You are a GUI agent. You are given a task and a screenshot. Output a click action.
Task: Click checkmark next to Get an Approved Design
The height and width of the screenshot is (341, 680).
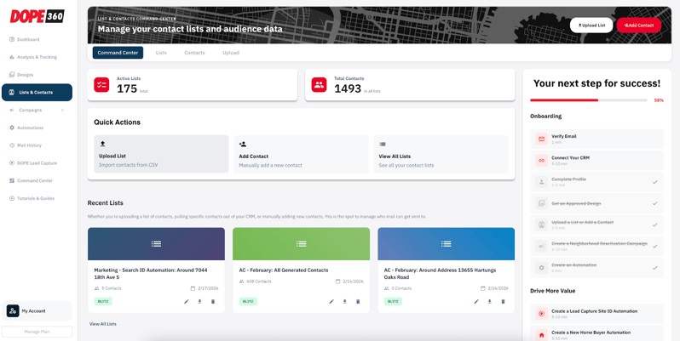(654, 203)
